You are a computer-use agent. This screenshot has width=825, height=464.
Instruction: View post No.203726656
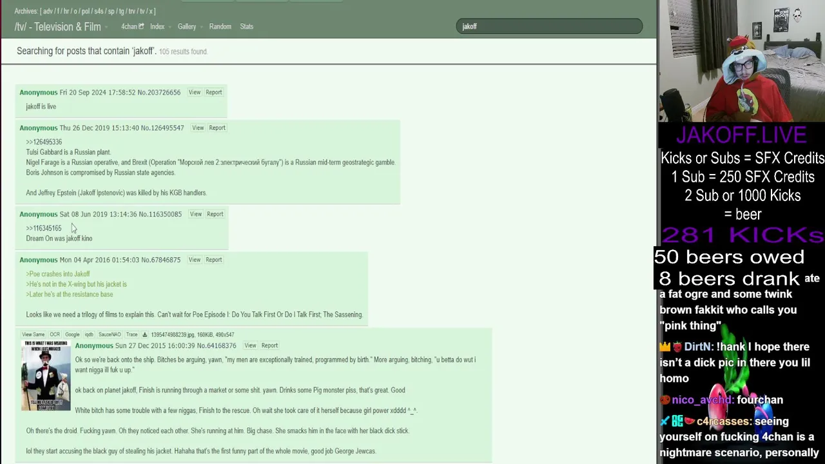[194, 92]
